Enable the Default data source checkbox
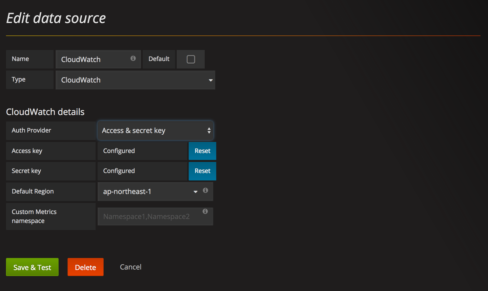 pos(191,60)
